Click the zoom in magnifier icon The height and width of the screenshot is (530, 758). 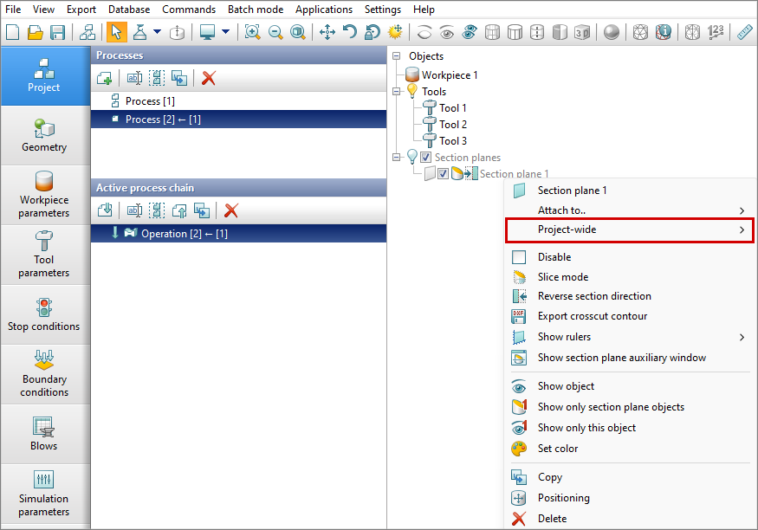pos(252,33)
